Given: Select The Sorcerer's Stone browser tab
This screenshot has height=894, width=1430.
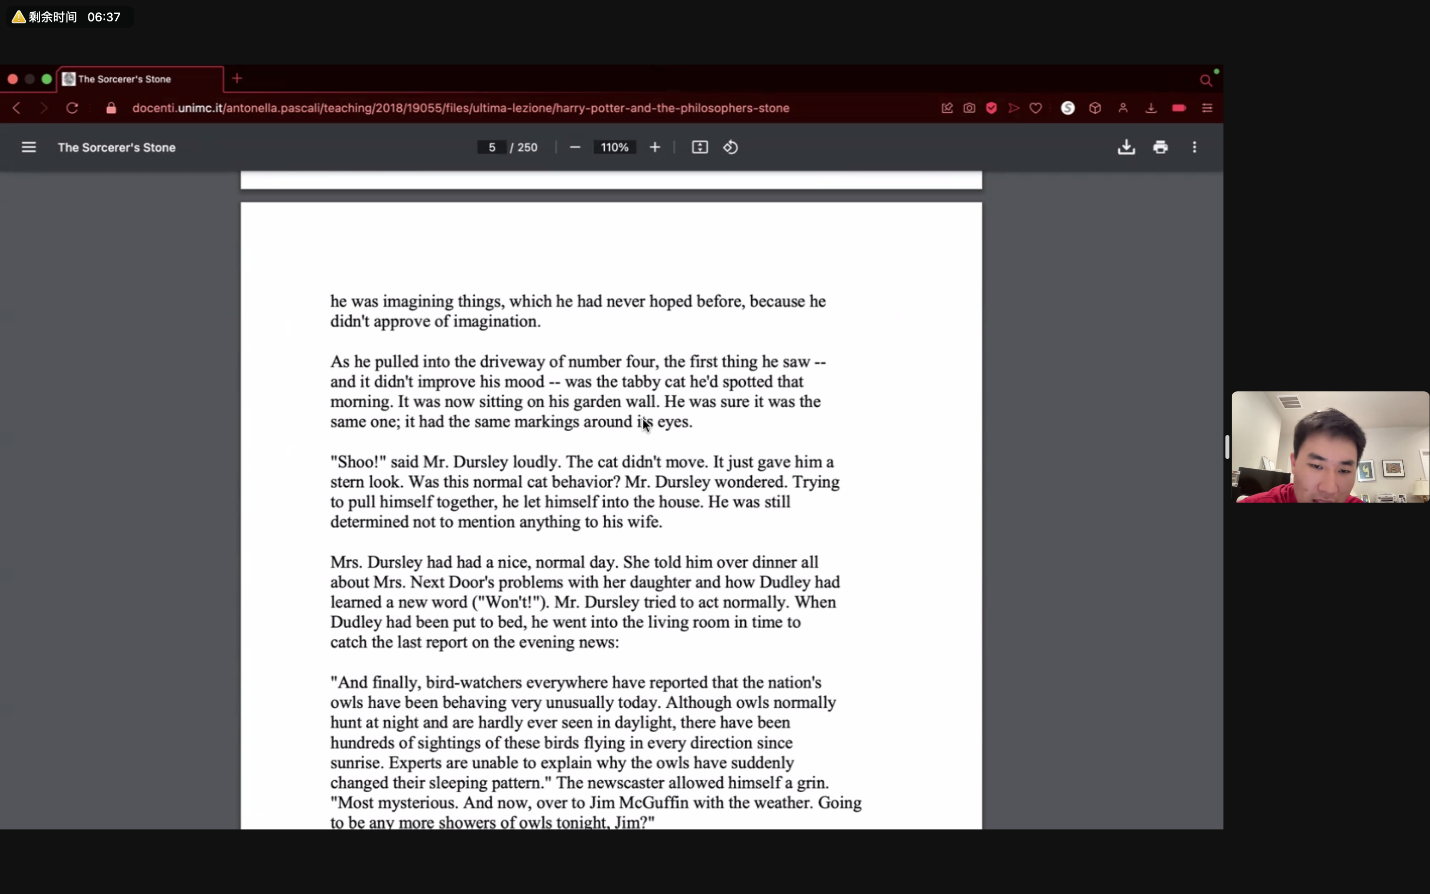Looking at the screenshot, I should (141, 79).
